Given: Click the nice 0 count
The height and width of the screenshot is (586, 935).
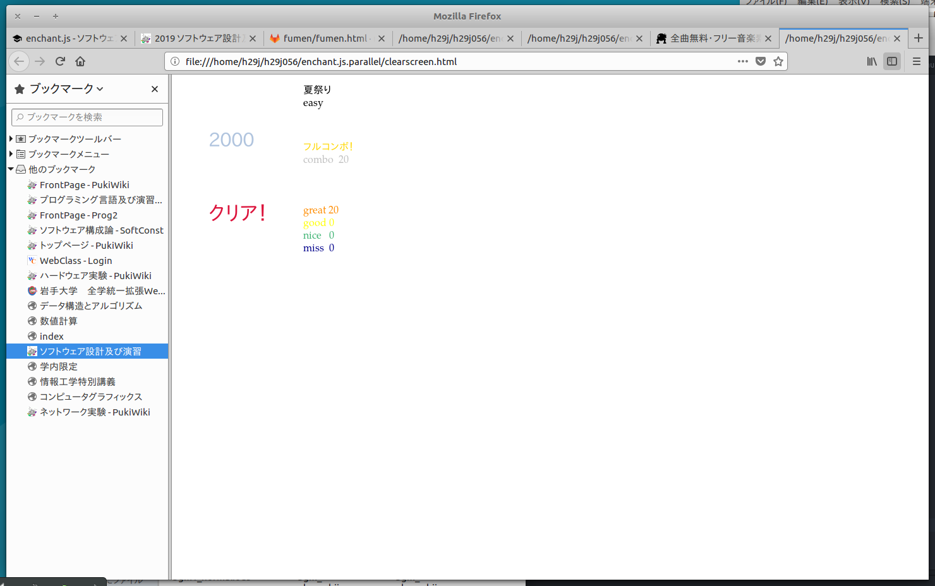Looking at the screenshot, I should click(x=318, y=235).
